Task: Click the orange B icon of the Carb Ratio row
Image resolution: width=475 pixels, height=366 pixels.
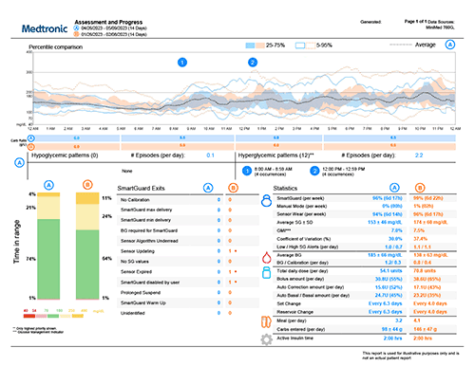Action: [31, 146]
